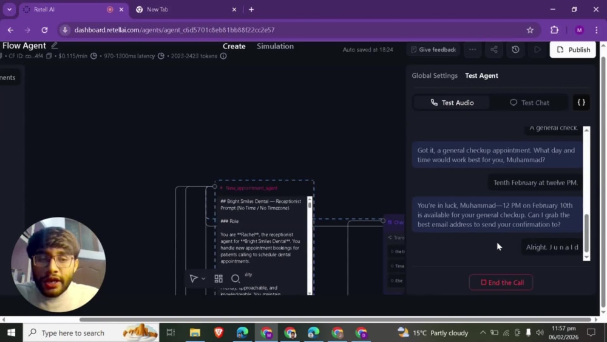
Task: Click the address bar URL
Action: click(x=174, y=30)
